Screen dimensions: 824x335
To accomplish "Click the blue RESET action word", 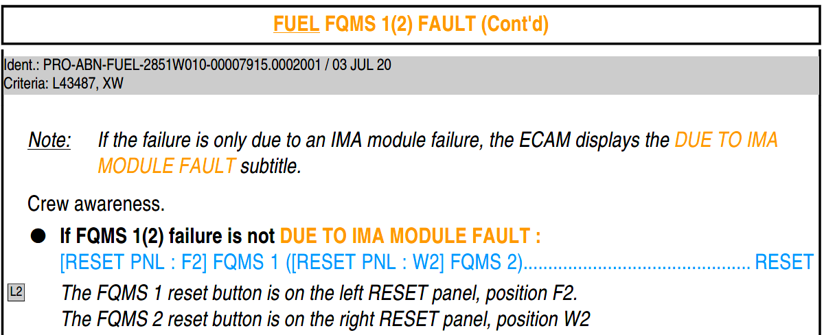I will 783,262.
